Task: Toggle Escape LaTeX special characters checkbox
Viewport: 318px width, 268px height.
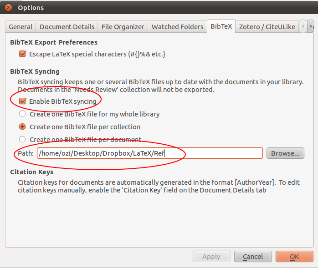Action: [x=22, y=54]
